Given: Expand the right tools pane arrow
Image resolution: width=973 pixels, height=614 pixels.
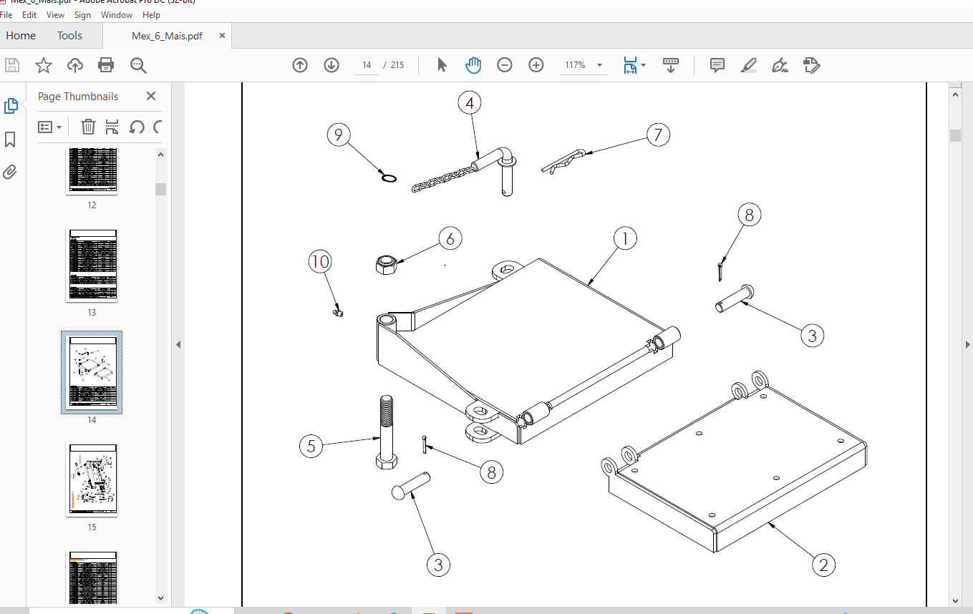Looking at the screenshot, I should [x=967, y=344].
